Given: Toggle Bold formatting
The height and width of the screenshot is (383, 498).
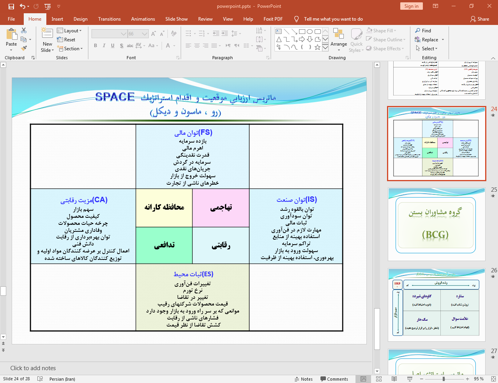Looking at the screenshot, I should click(95, 46).
